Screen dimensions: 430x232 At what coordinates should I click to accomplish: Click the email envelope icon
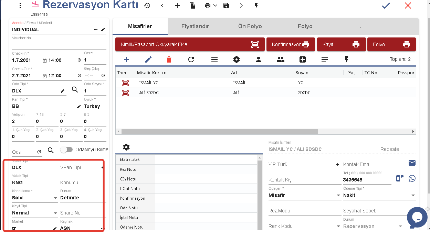tap(412, 163)
